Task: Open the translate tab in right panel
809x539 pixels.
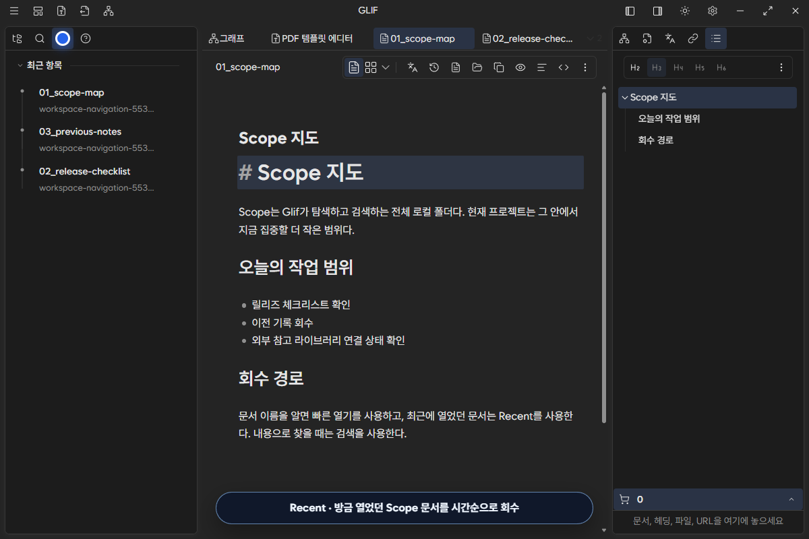Action: (670, 38)
